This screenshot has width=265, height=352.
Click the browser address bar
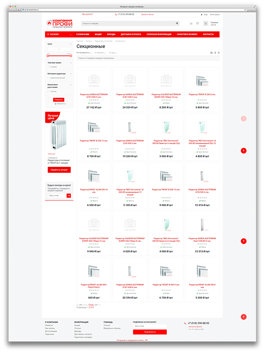(132, 10)
